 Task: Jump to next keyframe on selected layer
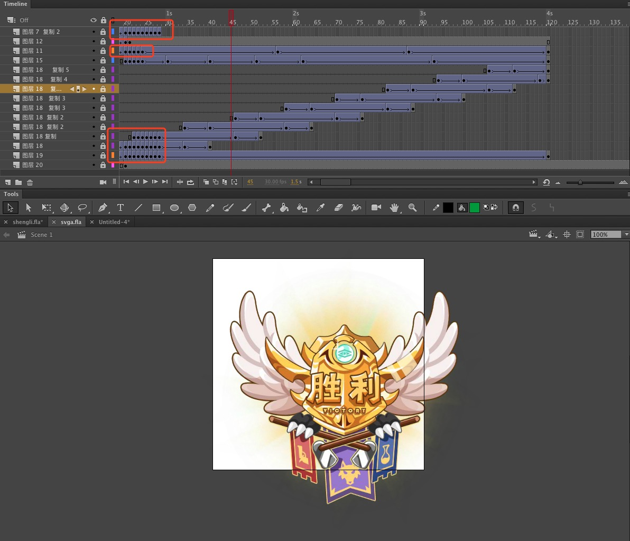tap(85, 89)
